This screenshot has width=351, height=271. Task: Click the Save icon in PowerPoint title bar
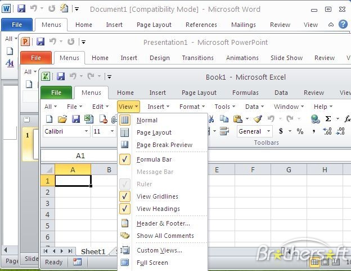tap(40, 42)
